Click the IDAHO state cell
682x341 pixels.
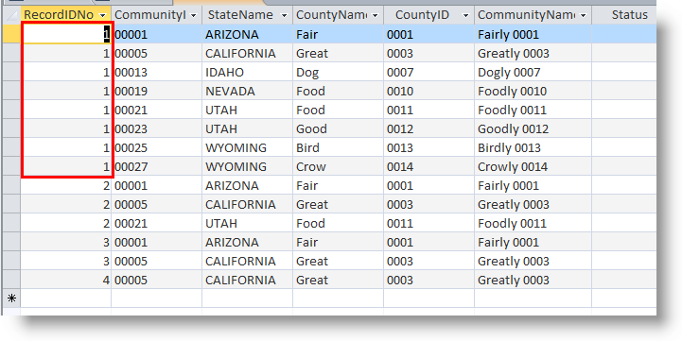pyautogui.click(x=248, y=72)
